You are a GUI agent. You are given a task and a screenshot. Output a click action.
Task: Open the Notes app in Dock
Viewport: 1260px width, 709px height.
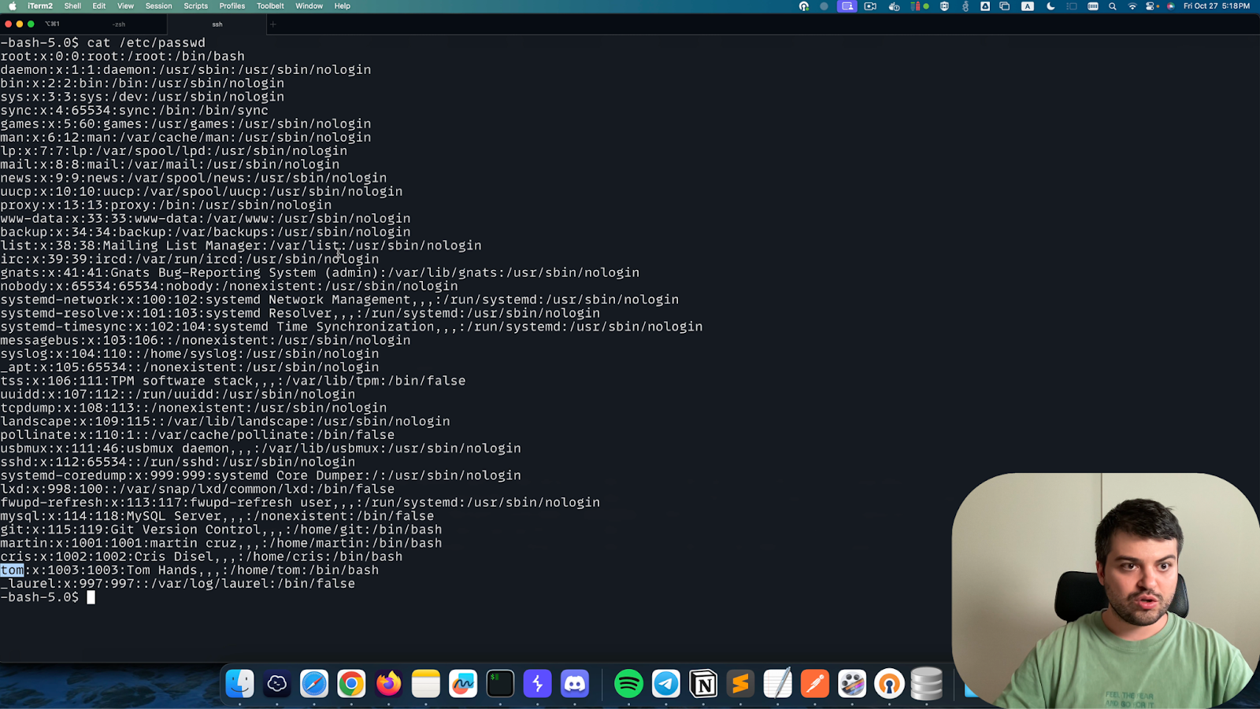pyautogui.click(x=426, y=683)
